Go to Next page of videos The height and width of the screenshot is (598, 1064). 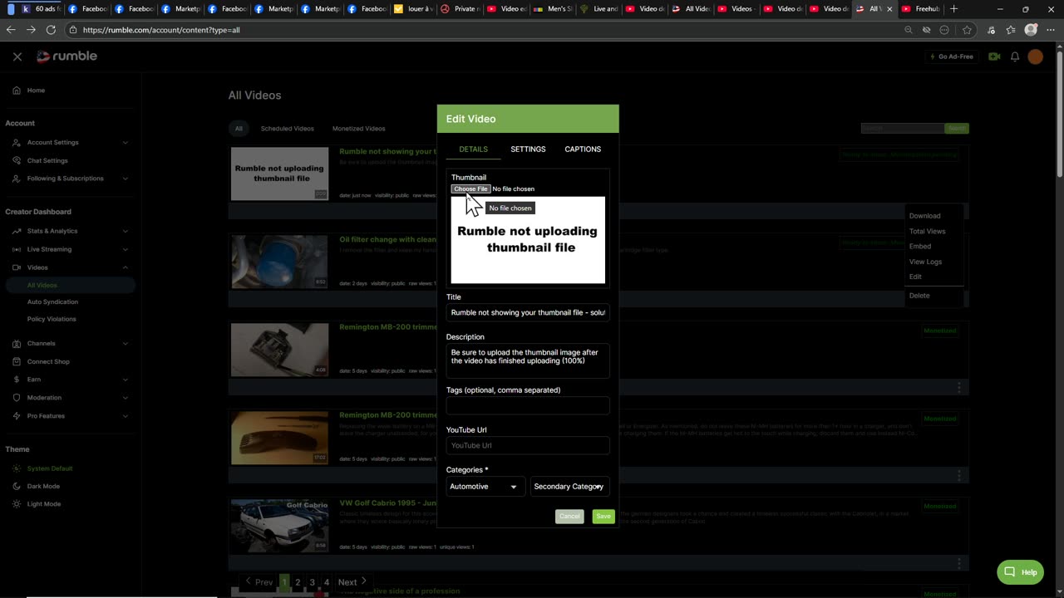coord(353,582)
